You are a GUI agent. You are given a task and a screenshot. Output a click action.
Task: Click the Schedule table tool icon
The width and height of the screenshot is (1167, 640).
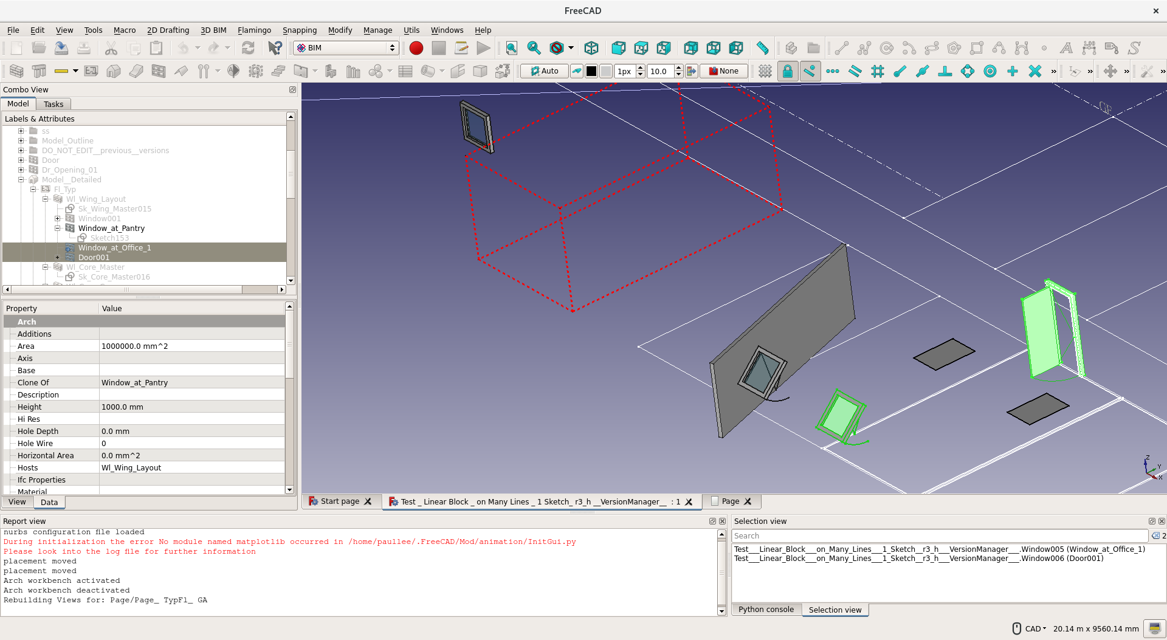click(x=405, y=71)
